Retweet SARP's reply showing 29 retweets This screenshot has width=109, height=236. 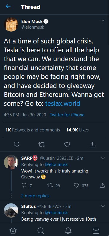(53, 185)
